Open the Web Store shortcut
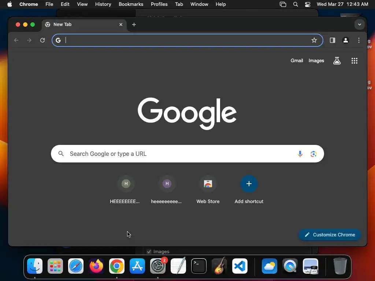This screenshot has width=375, height=281. 208,189
